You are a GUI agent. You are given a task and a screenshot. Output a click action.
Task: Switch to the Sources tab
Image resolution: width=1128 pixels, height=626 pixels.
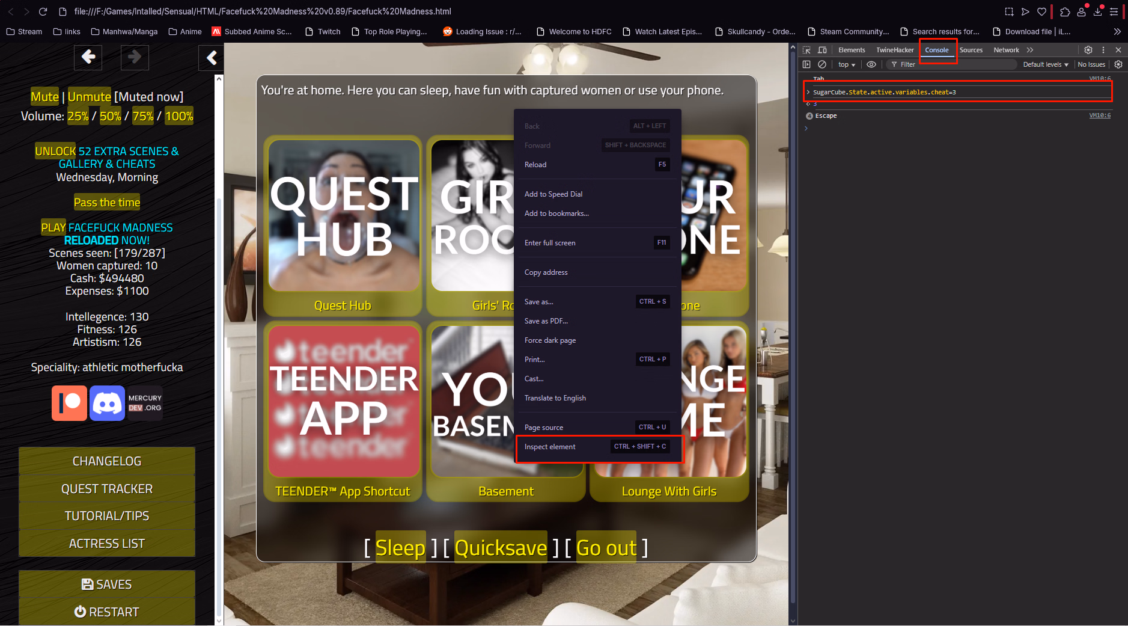click(x=971, y=50)
